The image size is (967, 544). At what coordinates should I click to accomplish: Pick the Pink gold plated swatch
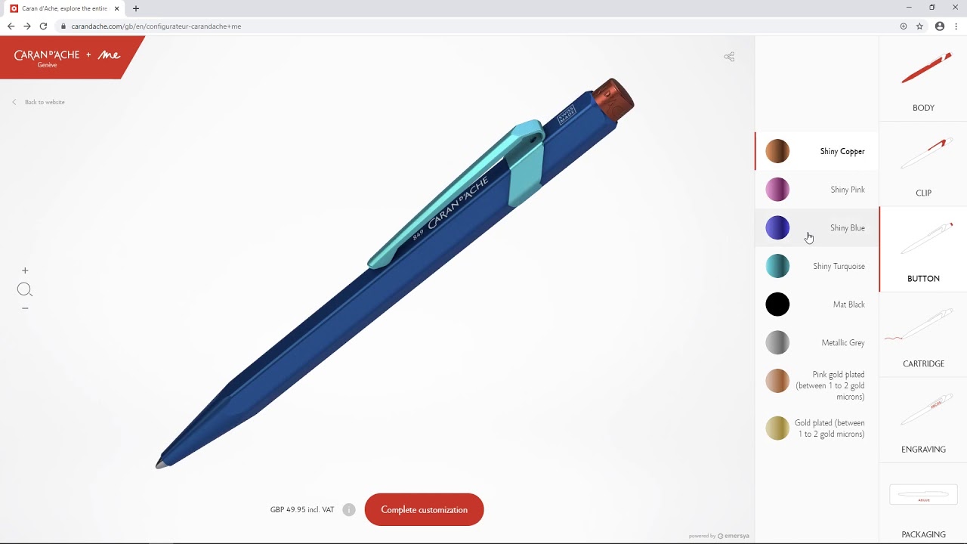click(777, 381)
